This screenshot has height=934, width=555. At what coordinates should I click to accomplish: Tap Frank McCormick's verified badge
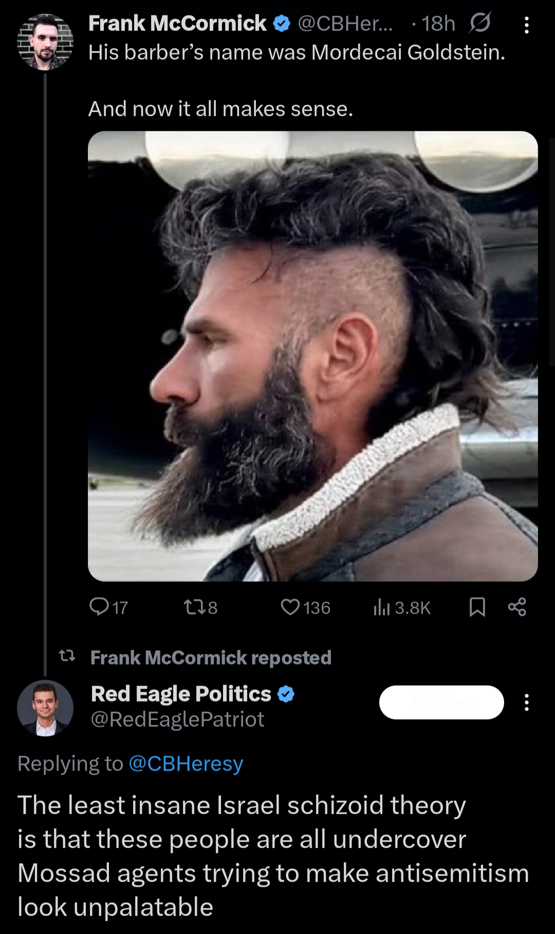(x=282, y=24)
